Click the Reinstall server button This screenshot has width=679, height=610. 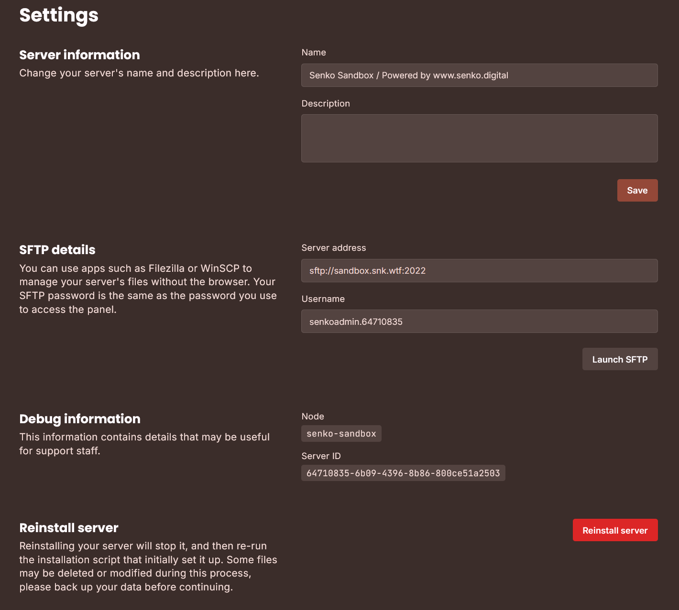[x=615, y=530]
